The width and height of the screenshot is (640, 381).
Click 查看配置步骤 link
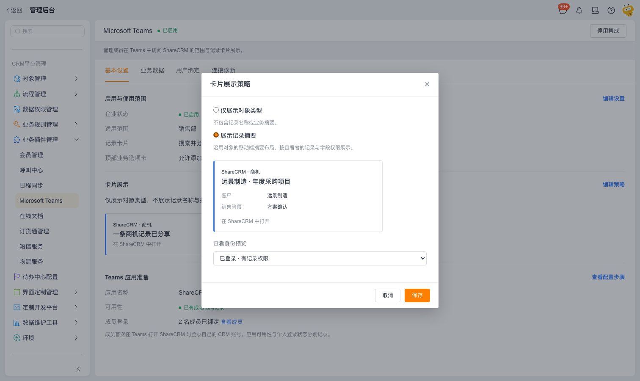[608, 277]
